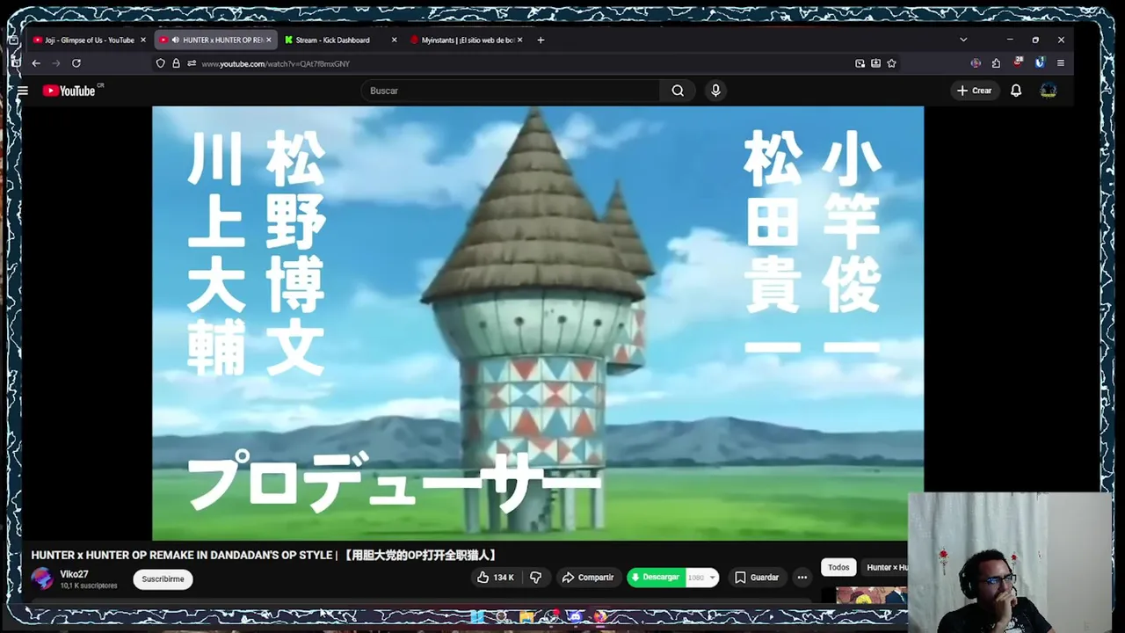The width and height of the screenshot is (1125, 633).
Task: Switch to Myinstants tab
Action: 466,40
